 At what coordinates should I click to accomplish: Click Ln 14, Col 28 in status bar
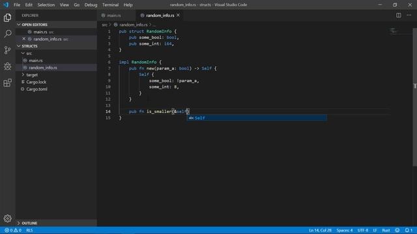coord(320,230)
